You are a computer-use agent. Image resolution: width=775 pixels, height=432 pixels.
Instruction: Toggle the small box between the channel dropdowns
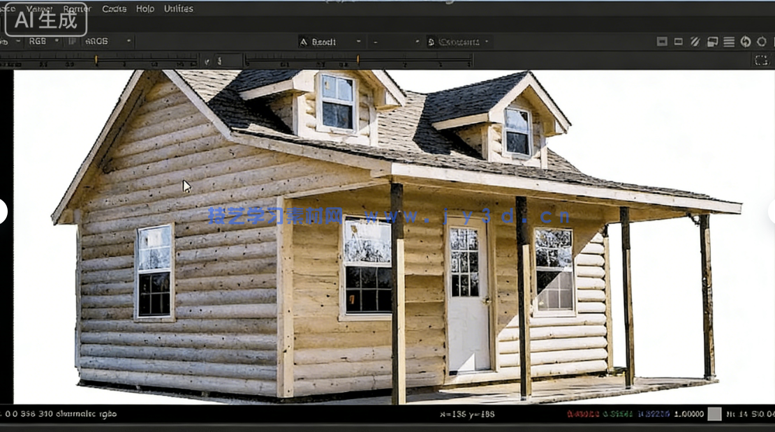(x=71, y=41)
